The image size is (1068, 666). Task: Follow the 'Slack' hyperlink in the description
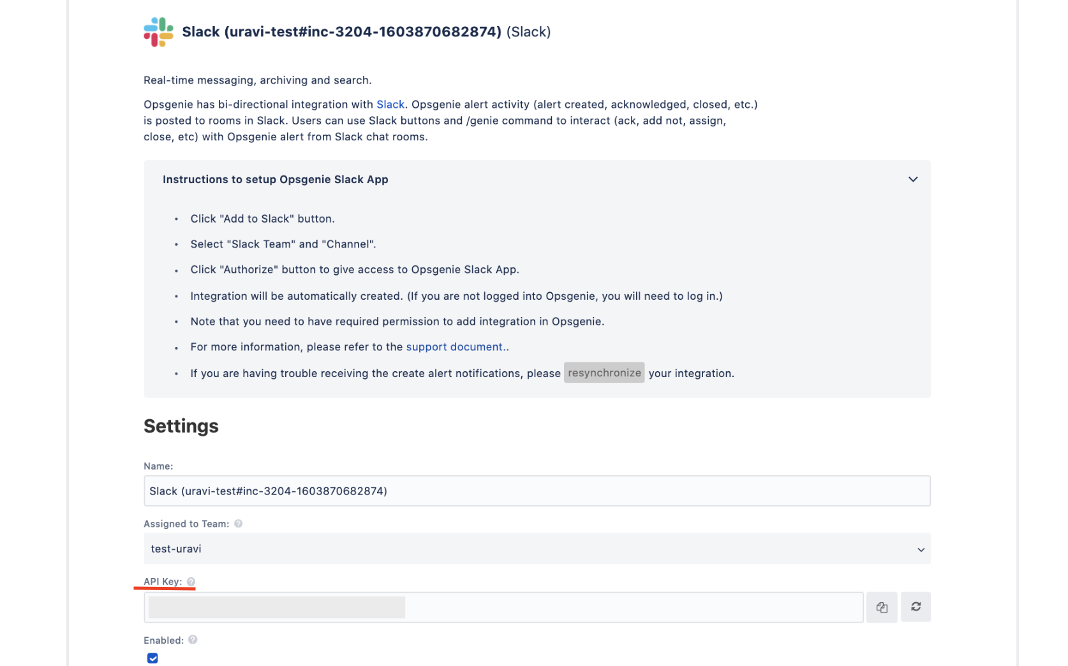(390, 104)
